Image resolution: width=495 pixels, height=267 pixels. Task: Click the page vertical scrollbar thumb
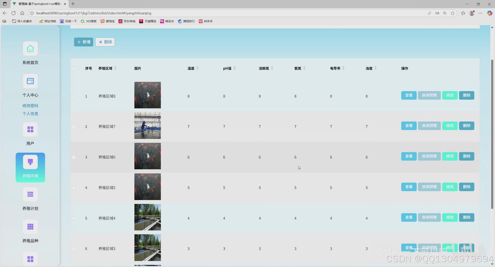point(492,134)
